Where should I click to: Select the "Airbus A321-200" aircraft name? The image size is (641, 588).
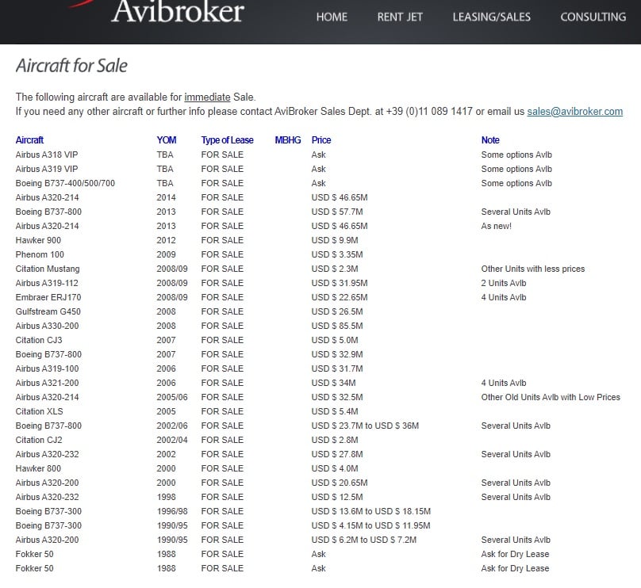47,383
